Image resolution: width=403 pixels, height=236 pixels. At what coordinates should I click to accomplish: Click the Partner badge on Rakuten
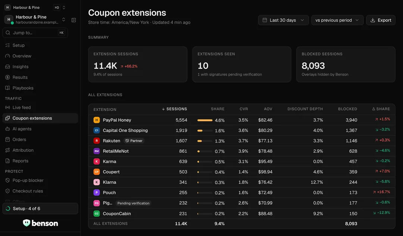134,141
